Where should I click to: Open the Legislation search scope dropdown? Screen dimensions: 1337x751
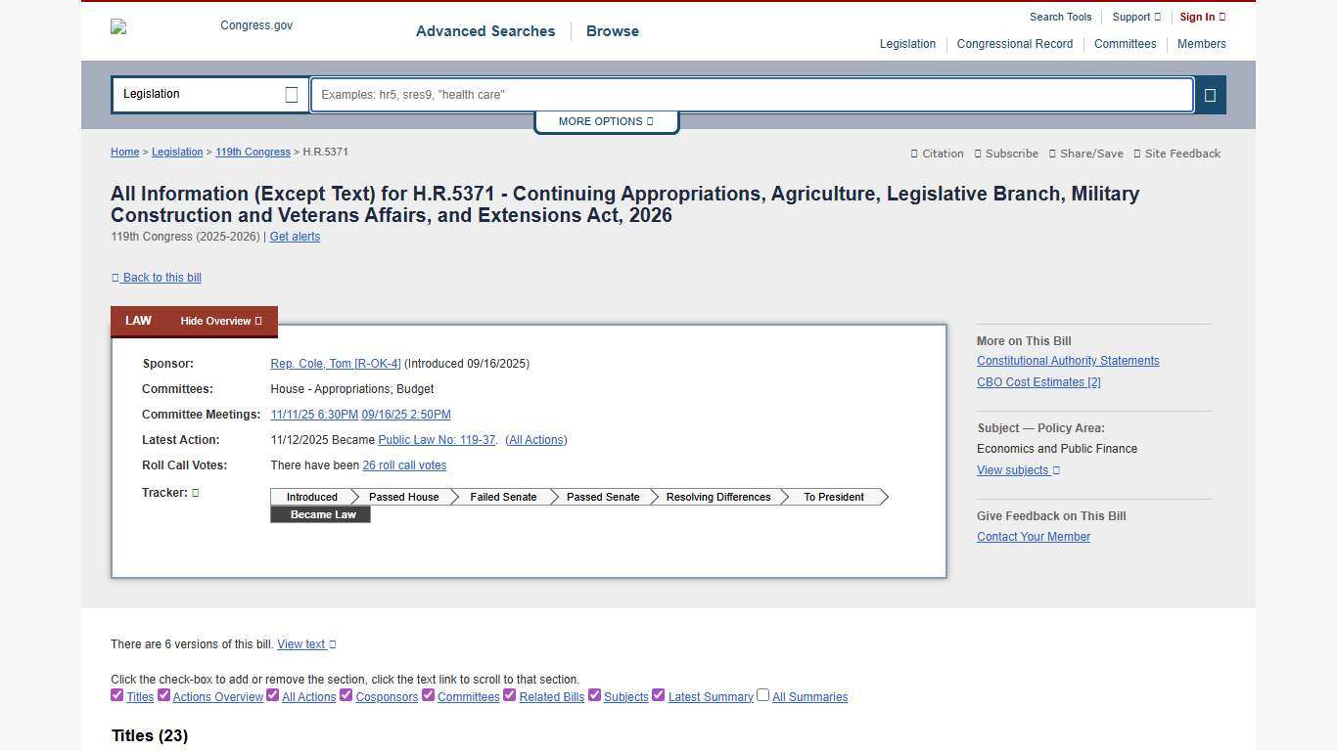pyautogui.click(x=208, y=94)
